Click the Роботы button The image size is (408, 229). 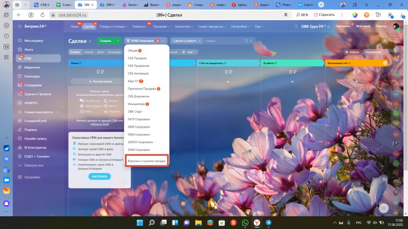click(352, 52)
